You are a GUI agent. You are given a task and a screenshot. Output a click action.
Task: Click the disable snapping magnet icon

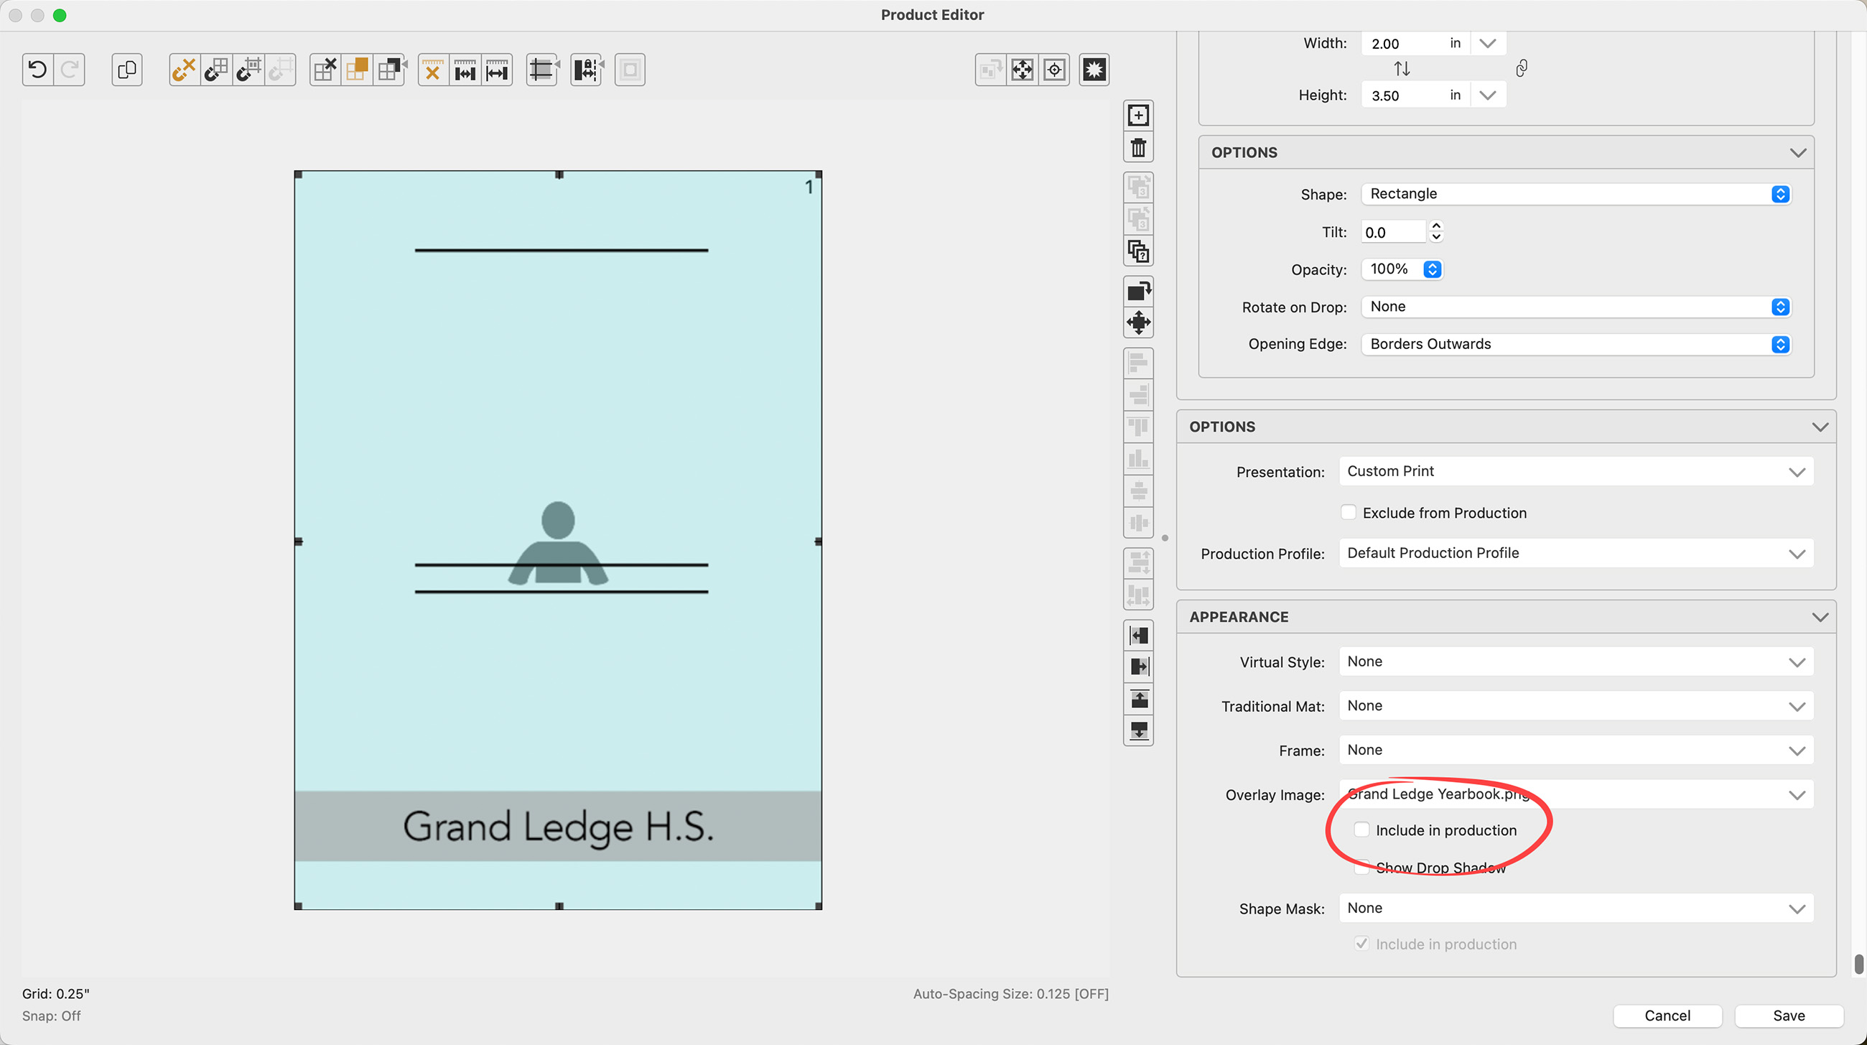(x=184, y=70)
